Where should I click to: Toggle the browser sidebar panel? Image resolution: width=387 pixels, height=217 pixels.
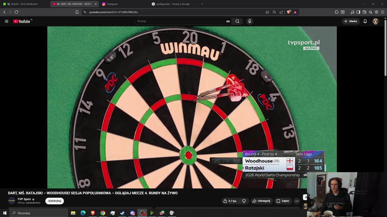[358, 12]
